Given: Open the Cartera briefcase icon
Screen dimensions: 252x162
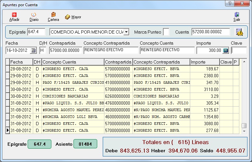Looking at the screenshot, I should 53,15.
